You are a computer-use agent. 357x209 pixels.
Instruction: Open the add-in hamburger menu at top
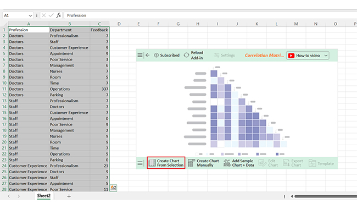140,55
